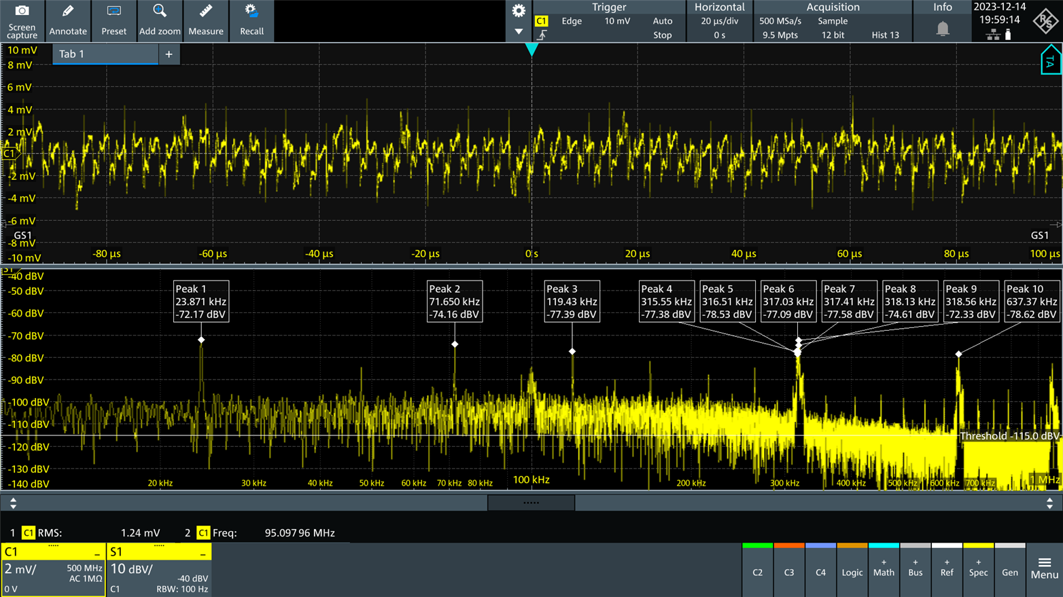Collapse the S1 spectrum settings box

point(203,554)
